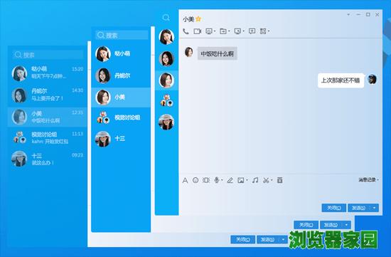
Task: Open 十三 conversation saying 就这么办！
Action: [x=48, y=159]
